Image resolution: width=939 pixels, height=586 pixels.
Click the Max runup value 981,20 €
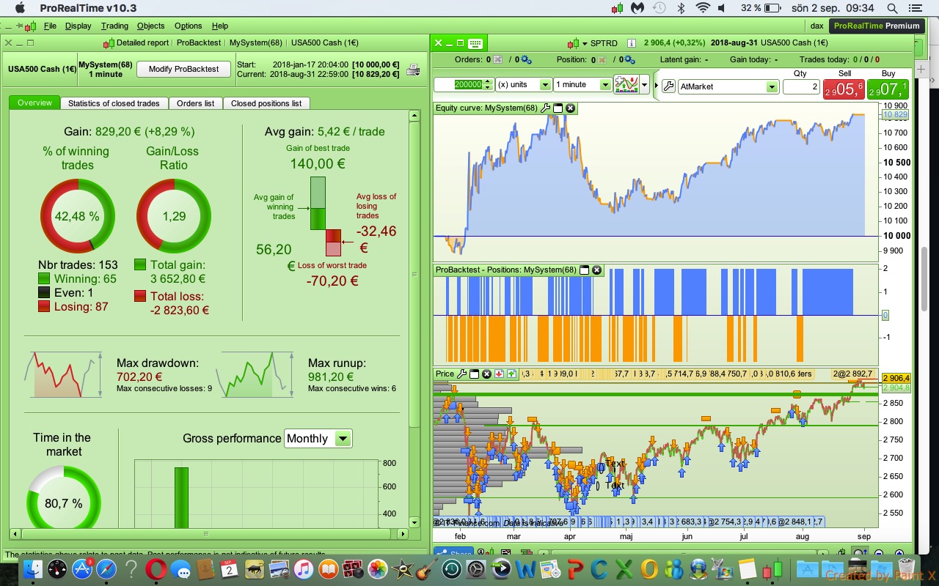point(332,377)
